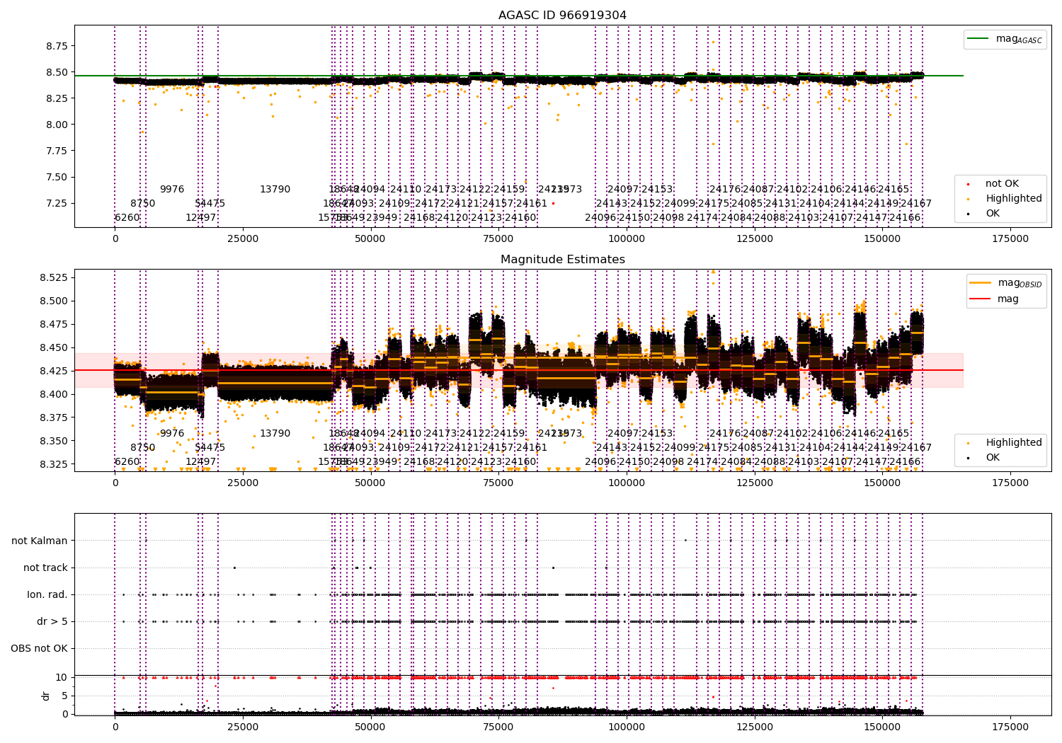The height and width of the screenshot is (743, 1062).
Task: Click the 8.425 y-tick of the middle plot
Action: (54, 371)
